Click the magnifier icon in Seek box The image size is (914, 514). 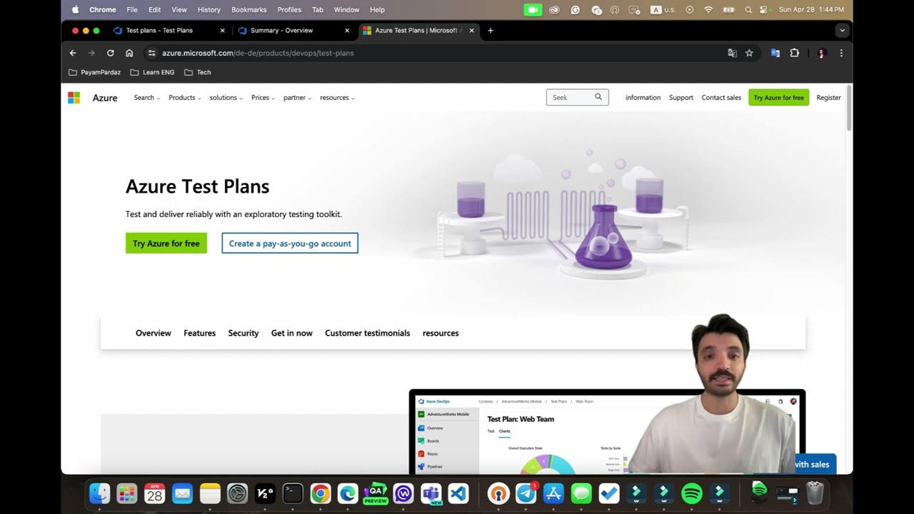click(598, 97)
